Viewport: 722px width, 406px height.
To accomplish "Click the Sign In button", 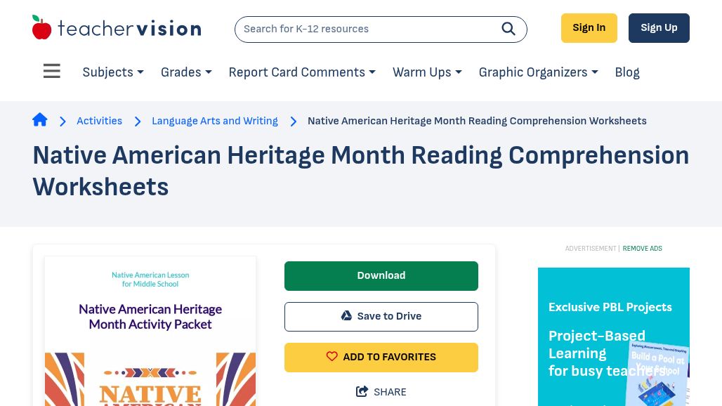I will pyautogui.click(x=589, y=27).
